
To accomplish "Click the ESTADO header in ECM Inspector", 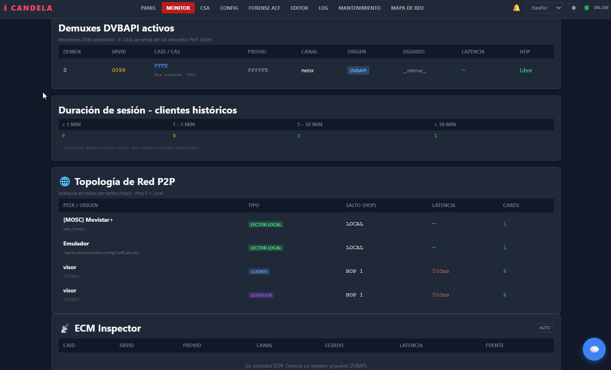I will click(334, 345).
